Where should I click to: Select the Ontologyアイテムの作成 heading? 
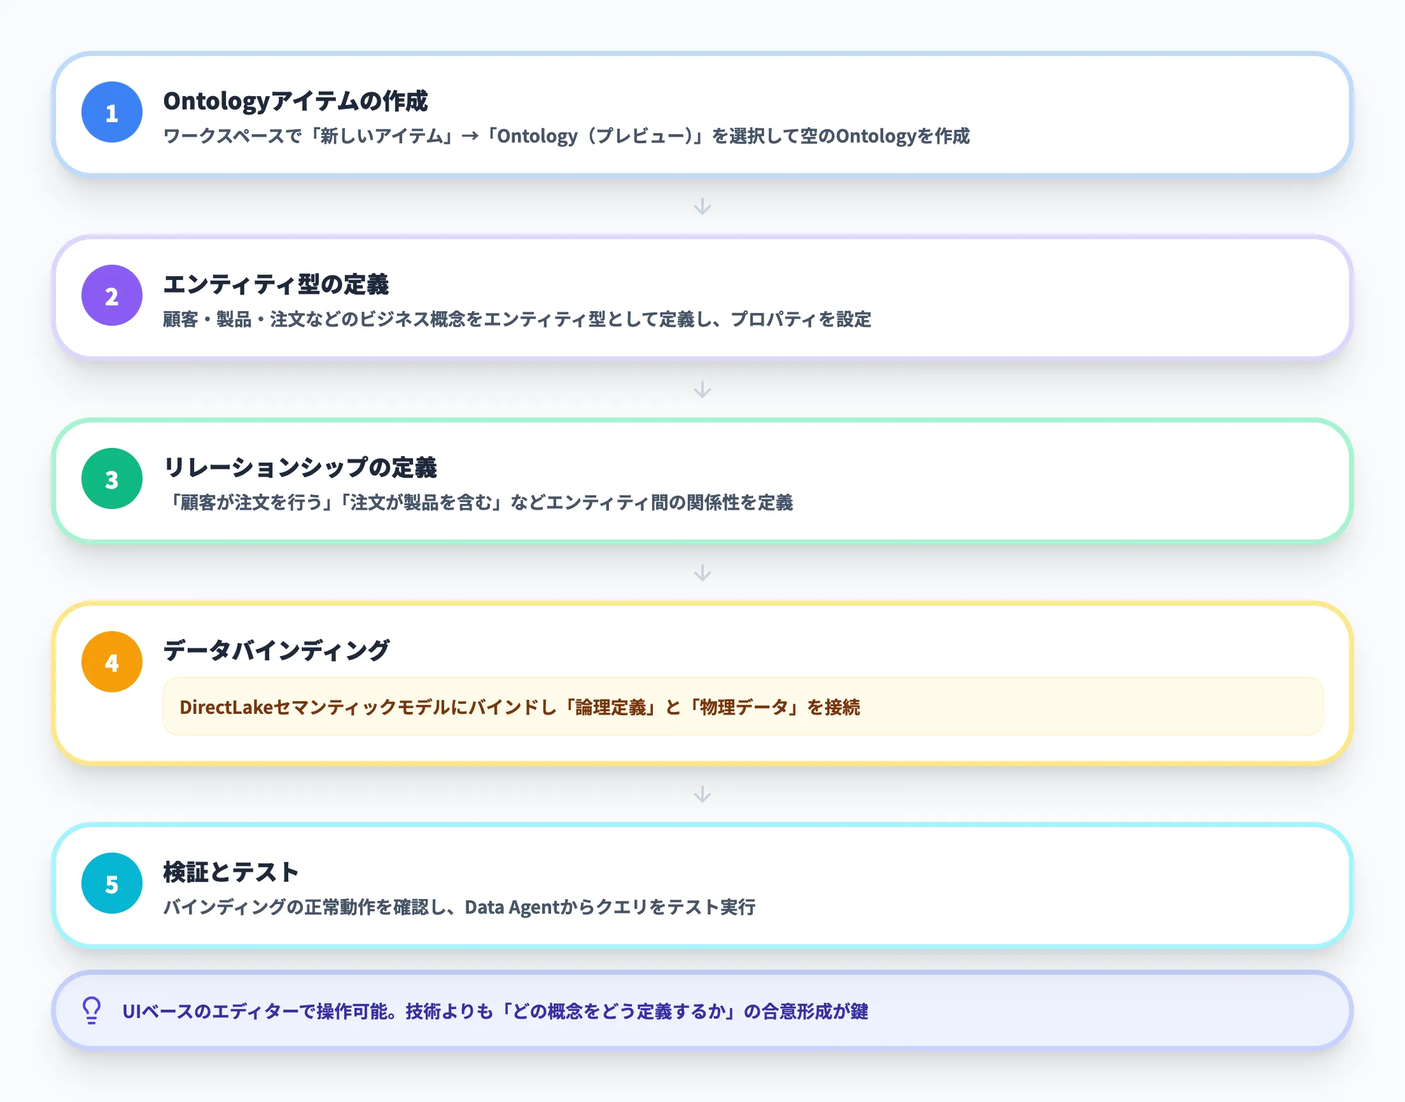coord(298,101)
